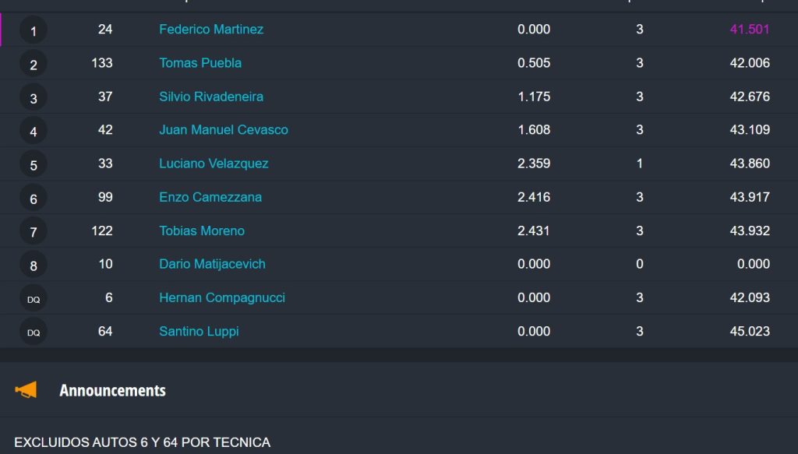Click position badge number 2
The width and height of the screenshot is (798, 454).
coord(33,64)
